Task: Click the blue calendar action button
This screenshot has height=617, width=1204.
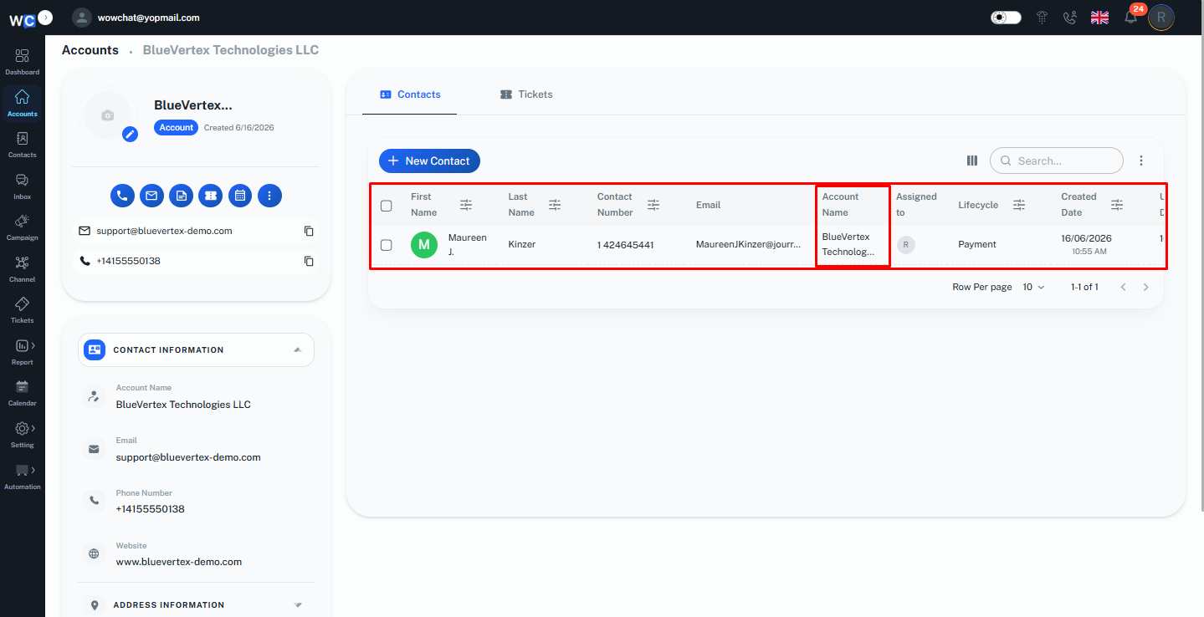Action: click(x=240, y=196)
